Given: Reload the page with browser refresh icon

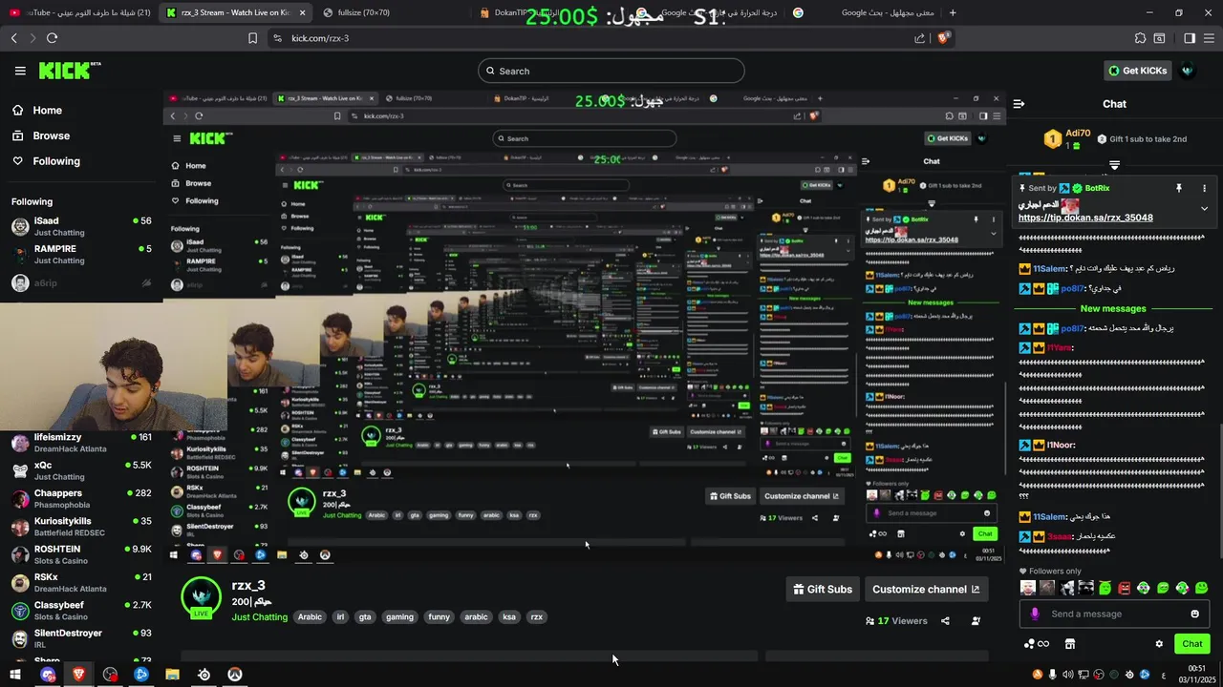Looking at the screenshot, I should (x=52, y=38).
